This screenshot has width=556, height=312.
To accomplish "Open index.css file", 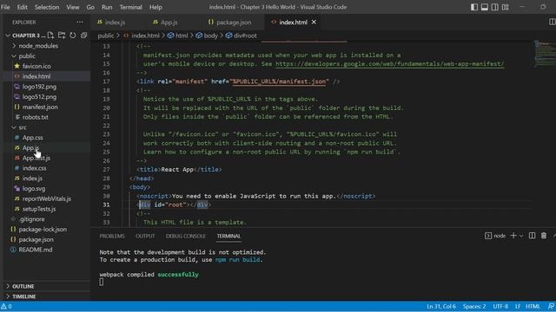I will (x=34, y=168).
